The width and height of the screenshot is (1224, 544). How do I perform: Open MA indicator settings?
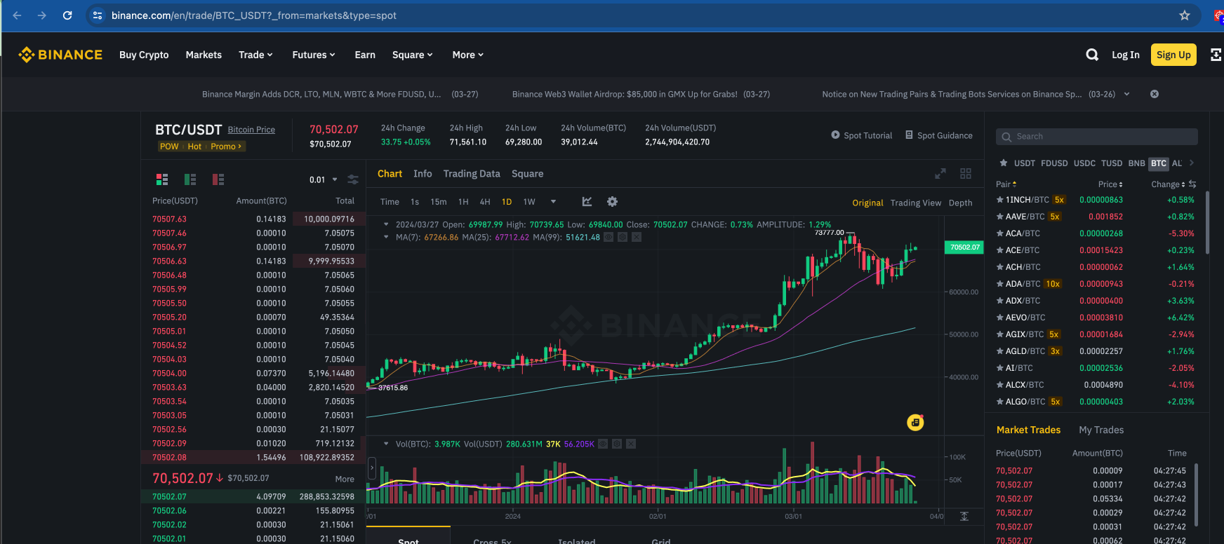(623, 237)
